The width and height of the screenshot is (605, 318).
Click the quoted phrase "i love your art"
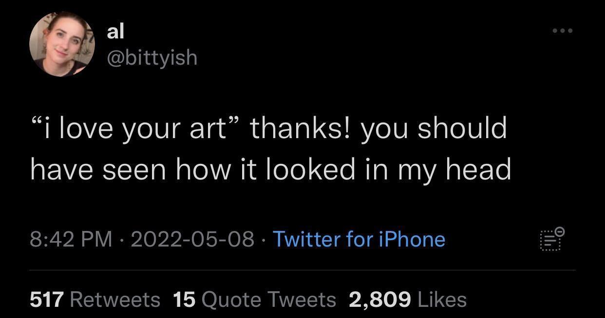click(136, 128)
